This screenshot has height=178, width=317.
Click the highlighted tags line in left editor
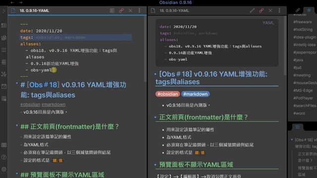76,38
